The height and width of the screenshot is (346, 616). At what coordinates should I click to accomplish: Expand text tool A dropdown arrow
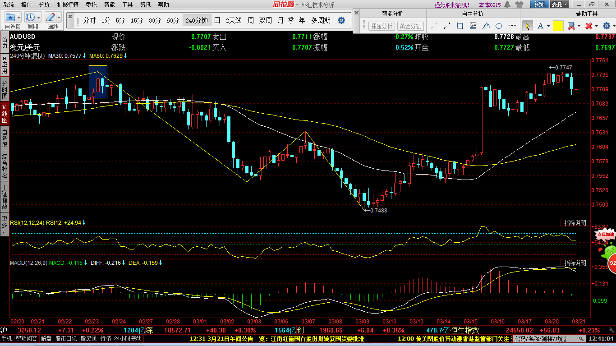[548, 26]
